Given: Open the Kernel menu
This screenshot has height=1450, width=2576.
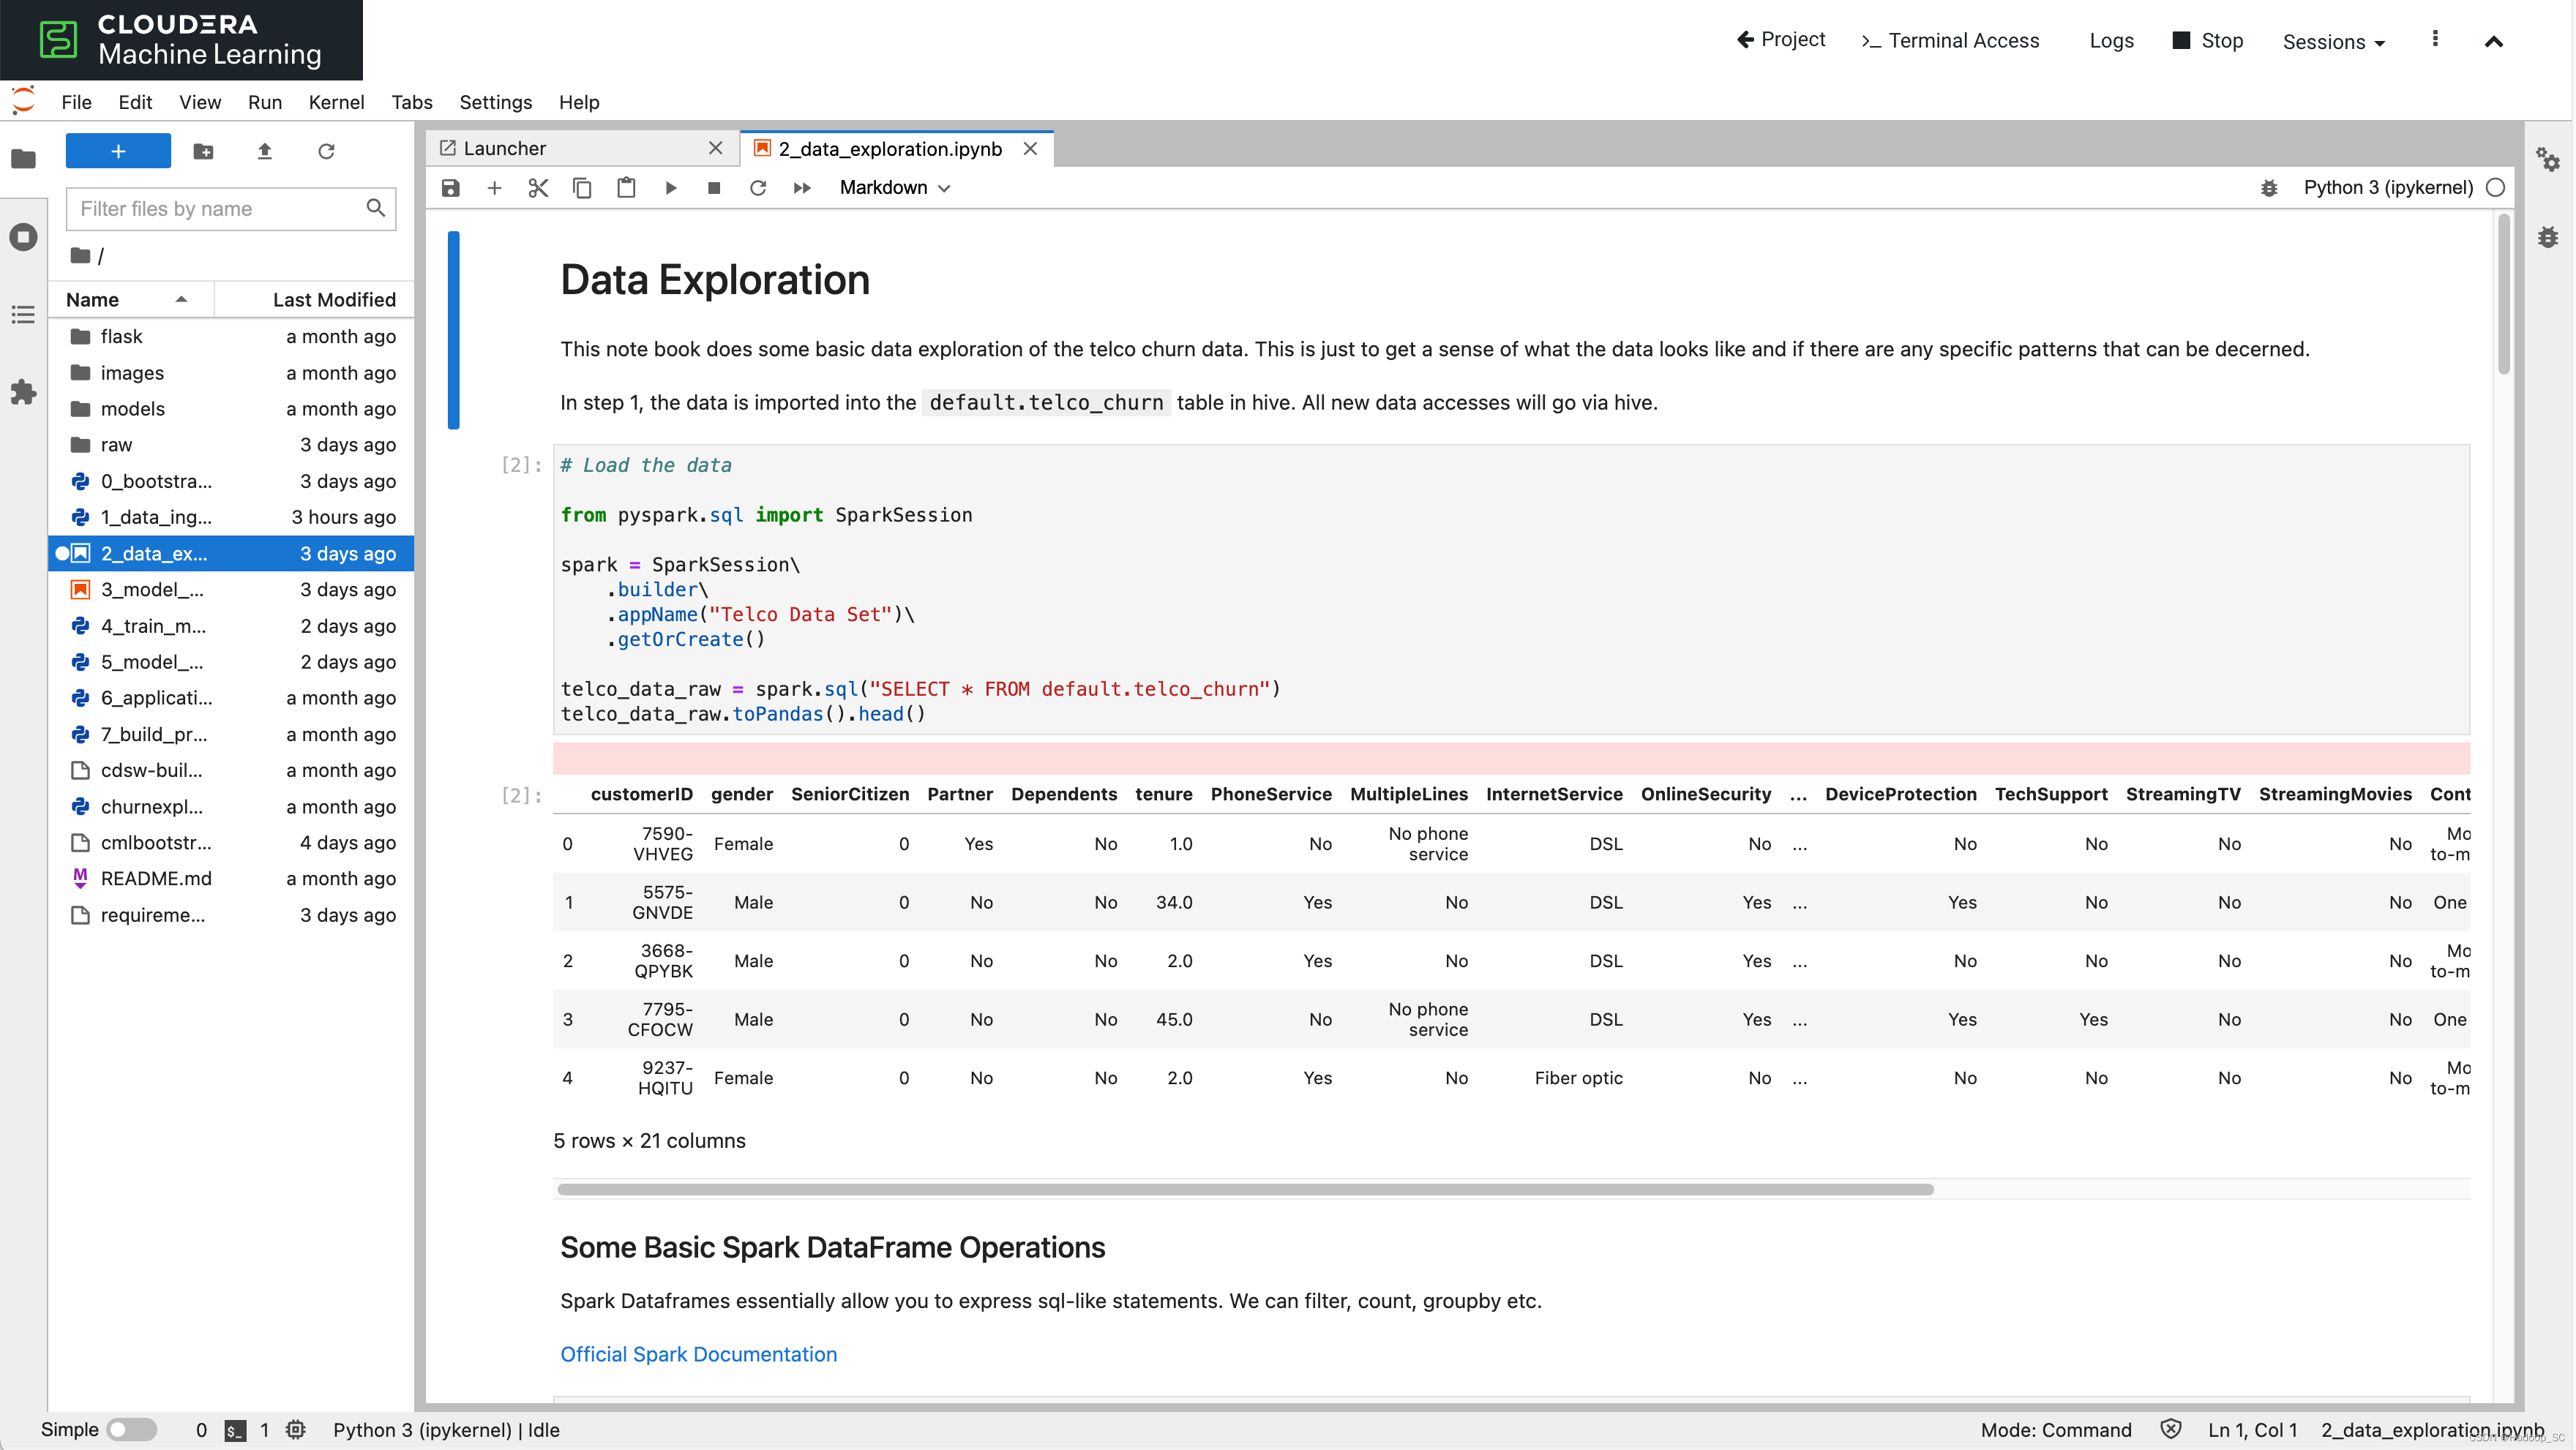Looking at the screenshot, I should 336,102.
